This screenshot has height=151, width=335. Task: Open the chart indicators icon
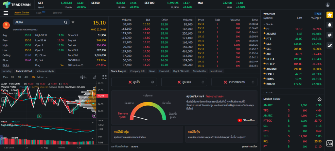95,77
